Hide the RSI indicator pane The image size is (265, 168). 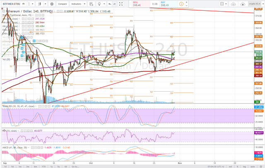pyautogui.click(x=22, y=131)
